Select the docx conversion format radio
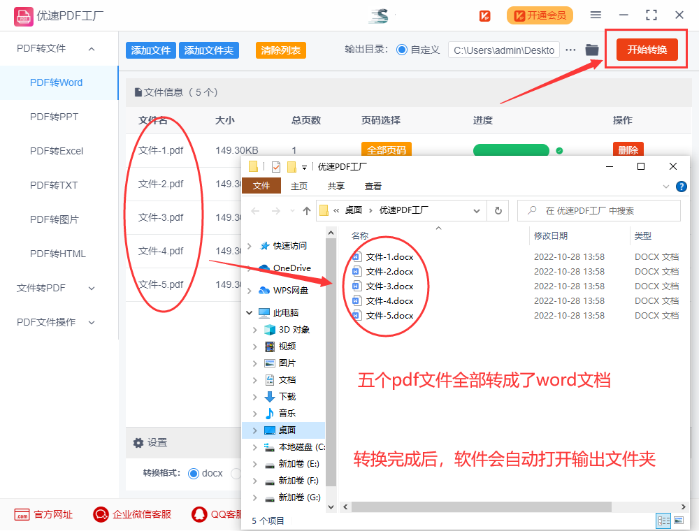This screenshot has width=699, height=531. pyautogui.click(x=194, y=474)
